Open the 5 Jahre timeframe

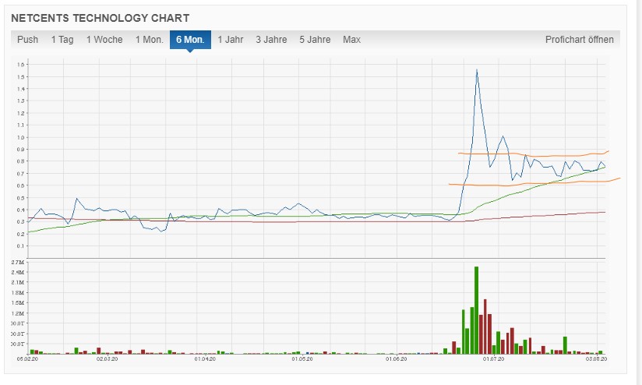pos(315,40)
